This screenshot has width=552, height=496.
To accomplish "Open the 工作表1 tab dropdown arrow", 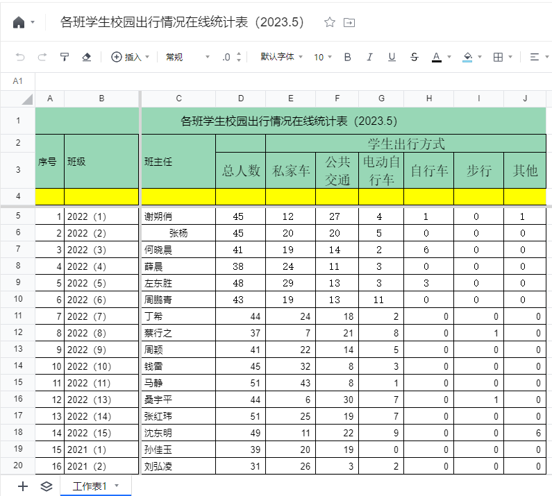I will click(117, 486).
